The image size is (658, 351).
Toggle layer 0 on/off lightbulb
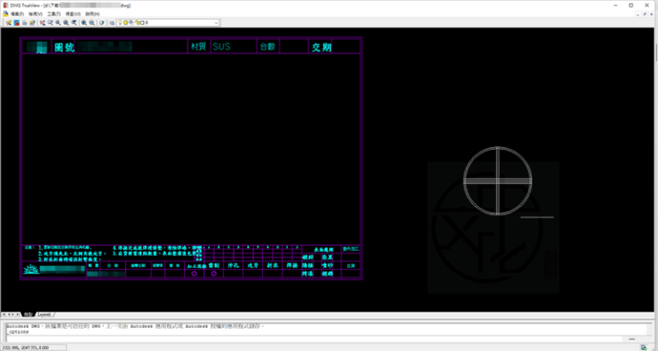click(119, 22)
